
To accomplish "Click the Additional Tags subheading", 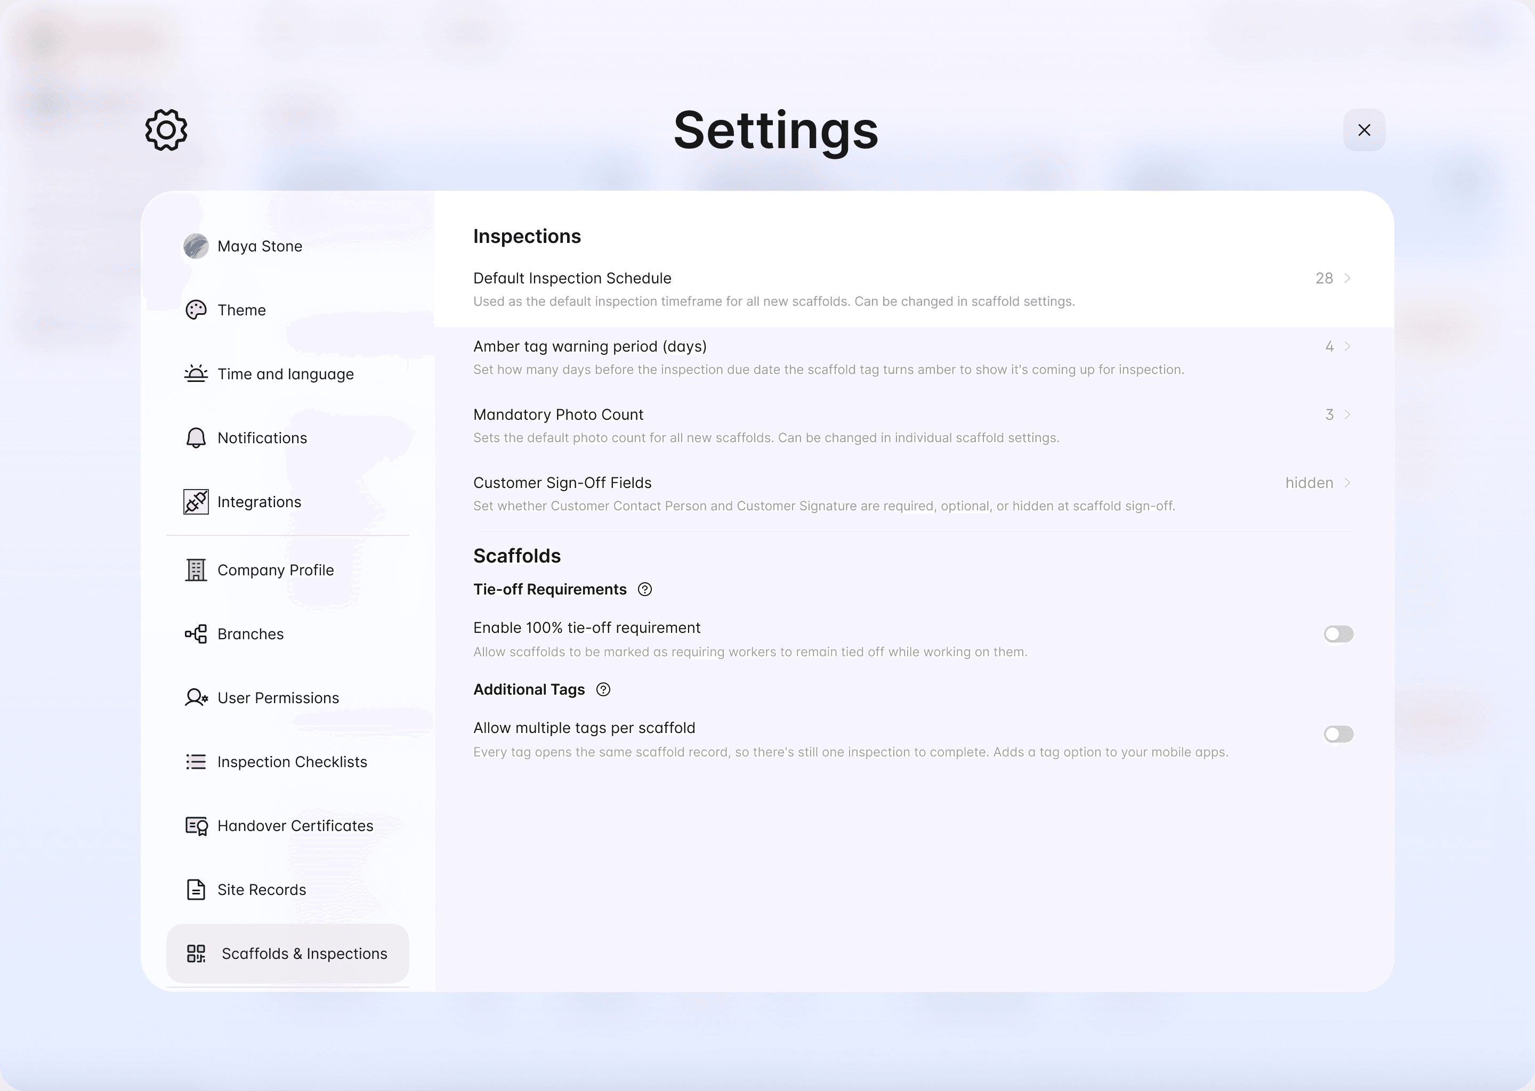I will pos(529,689).
